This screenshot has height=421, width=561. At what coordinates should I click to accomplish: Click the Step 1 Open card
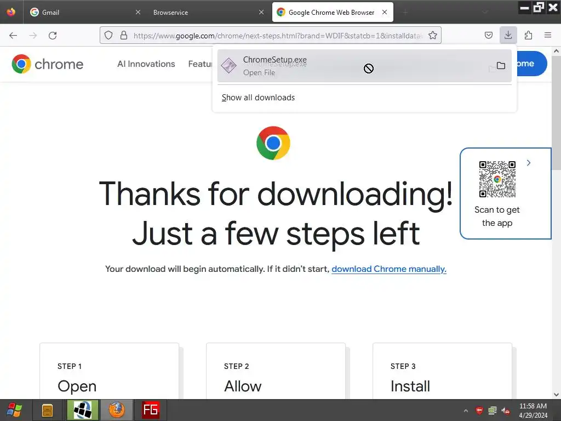click(109, 371)
